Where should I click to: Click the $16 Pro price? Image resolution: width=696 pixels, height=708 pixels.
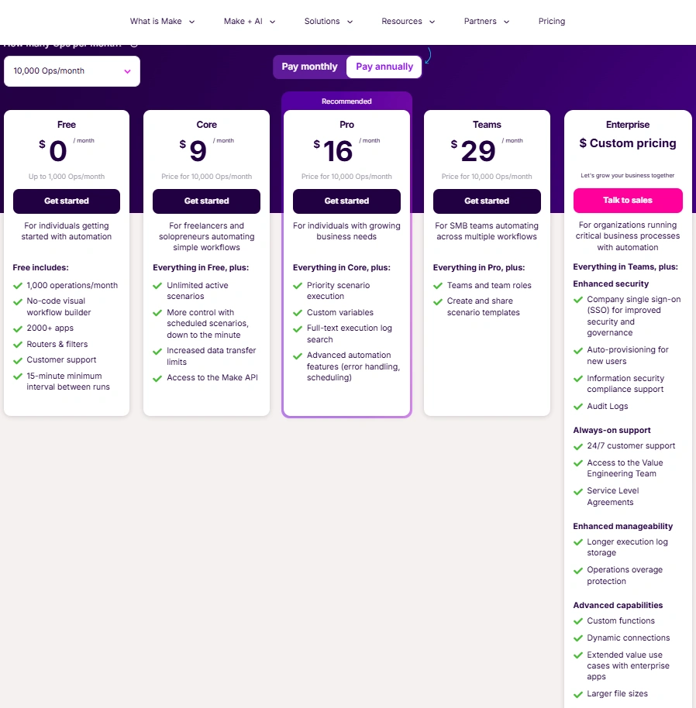click(333, 151)
